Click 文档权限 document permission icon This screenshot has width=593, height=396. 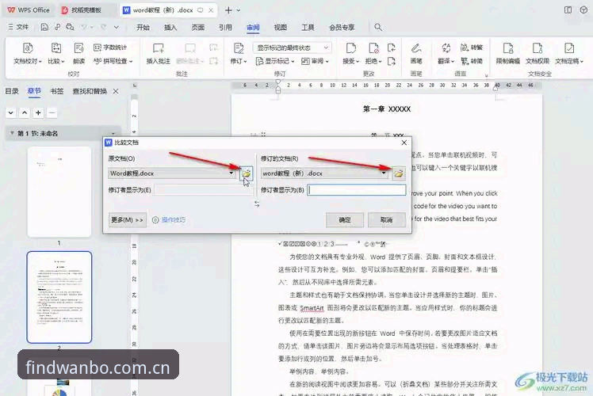538,48
